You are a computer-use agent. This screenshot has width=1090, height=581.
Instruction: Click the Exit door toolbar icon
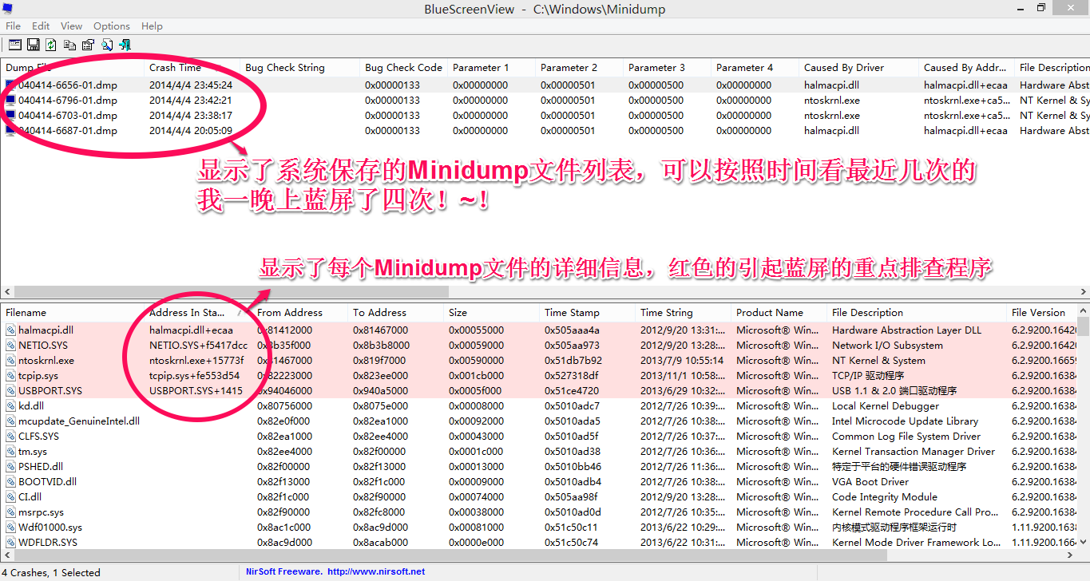click(x=125, y=45)
